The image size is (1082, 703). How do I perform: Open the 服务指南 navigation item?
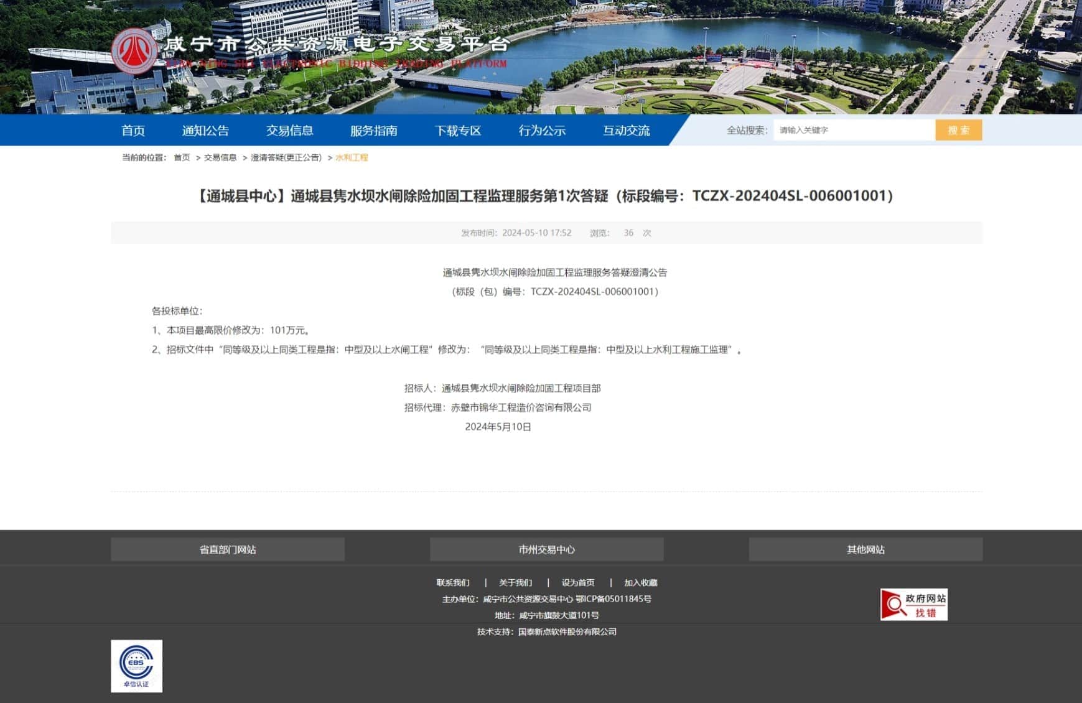point(373,131)
